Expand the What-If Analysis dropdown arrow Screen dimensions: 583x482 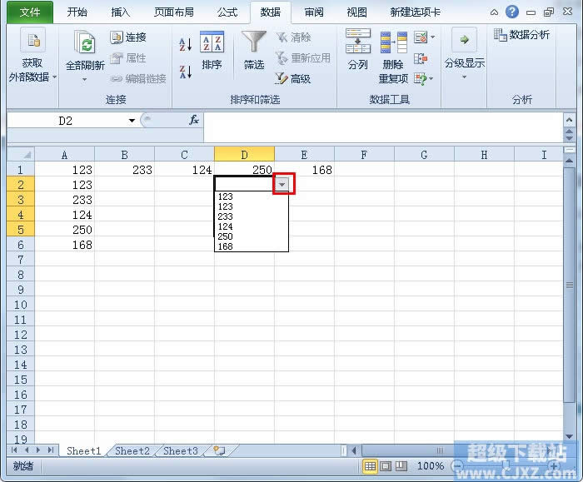pos(431,78)
